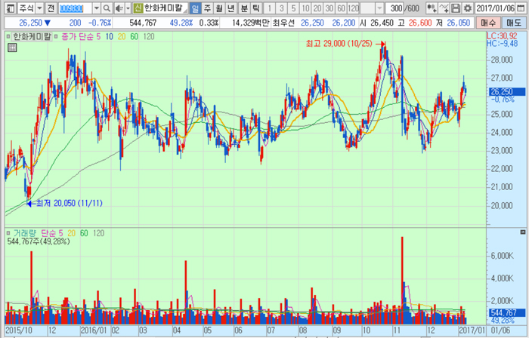The height and width of the screenshot is (338, 529).
Task: Open the 주식 market type dropdown
Action: pos(38,8)
